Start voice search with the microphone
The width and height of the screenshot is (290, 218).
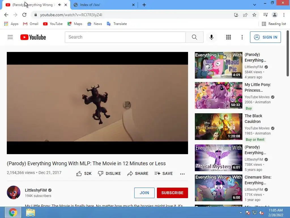click(212, 37)
